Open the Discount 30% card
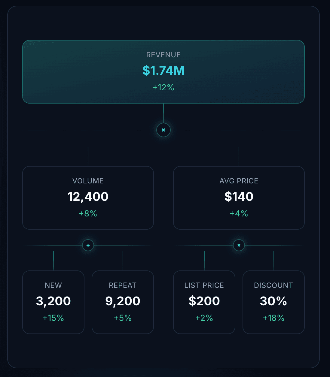 point(273,302)
